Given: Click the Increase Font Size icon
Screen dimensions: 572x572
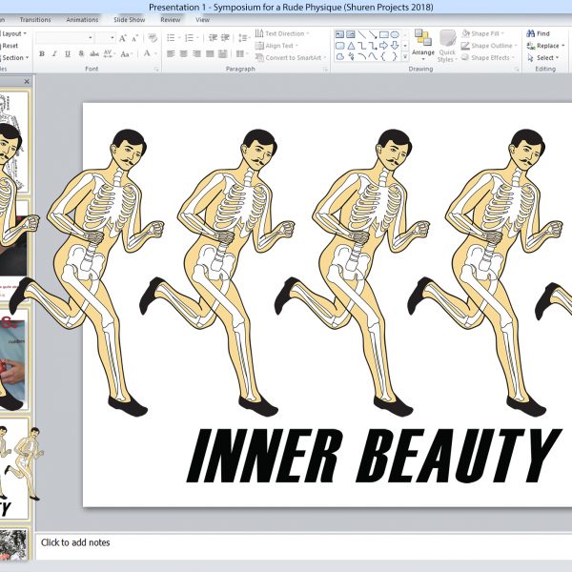Looking at the screenshot, I should point(123,38).
